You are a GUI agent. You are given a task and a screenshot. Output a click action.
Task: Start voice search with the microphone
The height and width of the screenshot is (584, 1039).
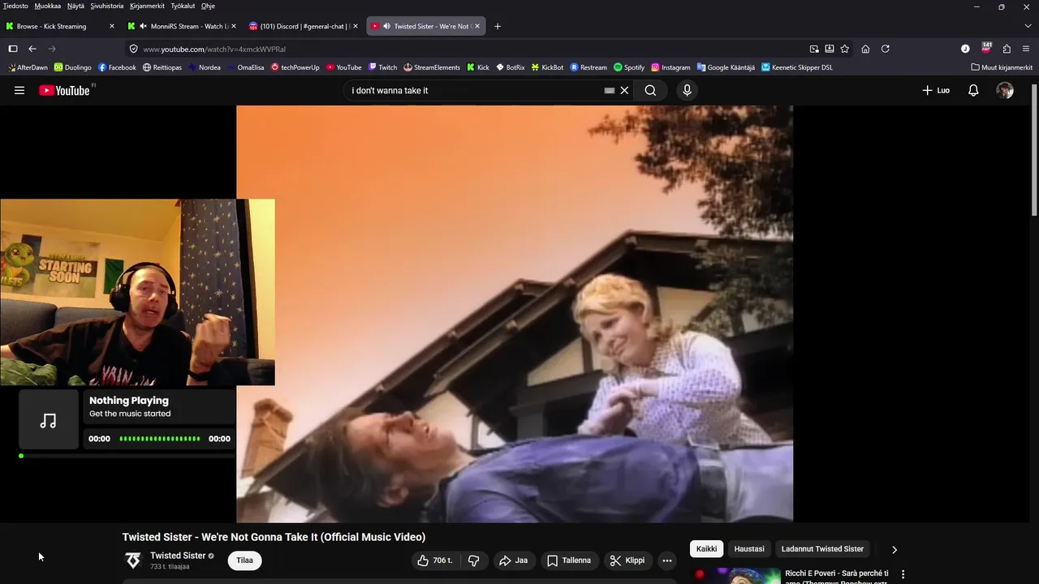click(687, 90)
